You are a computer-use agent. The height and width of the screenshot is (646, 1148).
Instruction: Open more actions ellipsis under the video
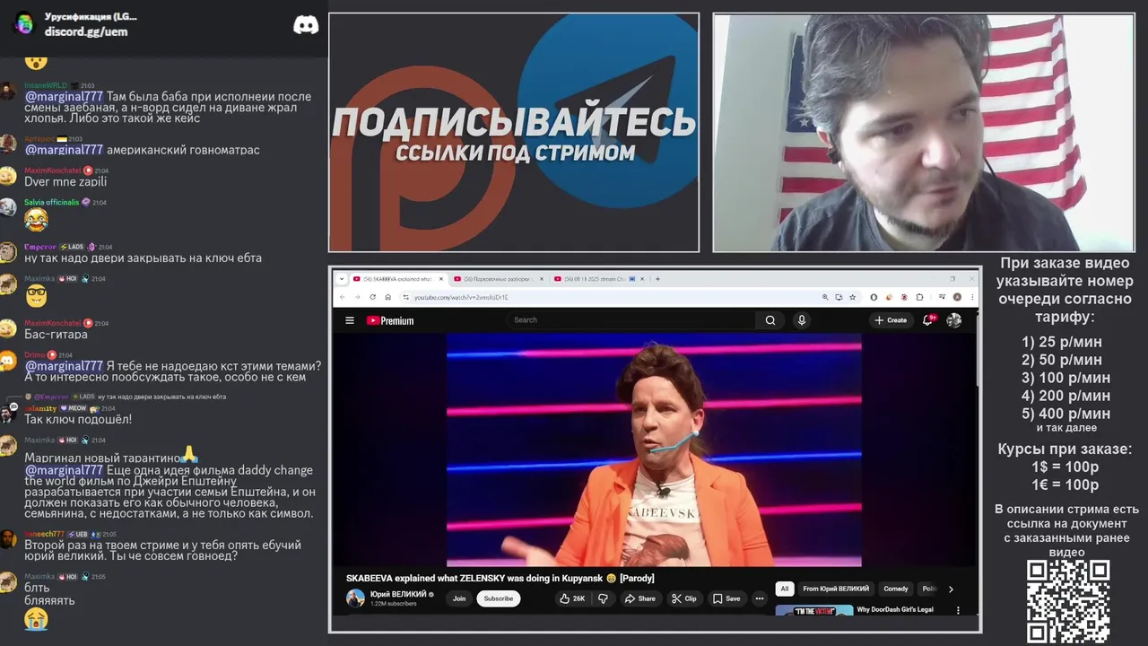(759, 598)
